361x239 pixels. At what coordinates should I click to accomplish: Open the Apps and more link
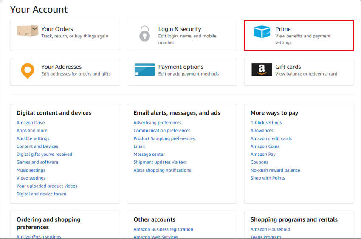pos(32,130)
